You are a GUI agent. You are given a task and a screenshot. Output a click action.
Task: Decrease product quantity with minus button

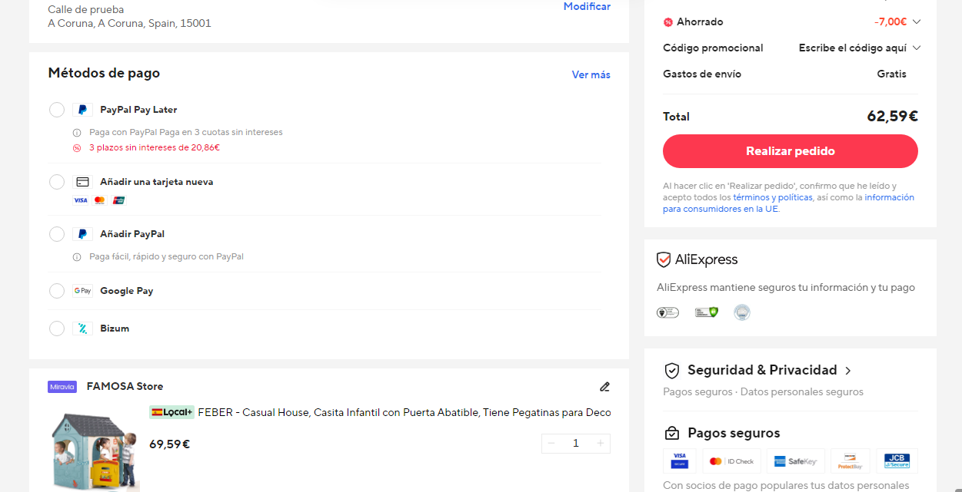pyautogui.click(x=551, y=444)
